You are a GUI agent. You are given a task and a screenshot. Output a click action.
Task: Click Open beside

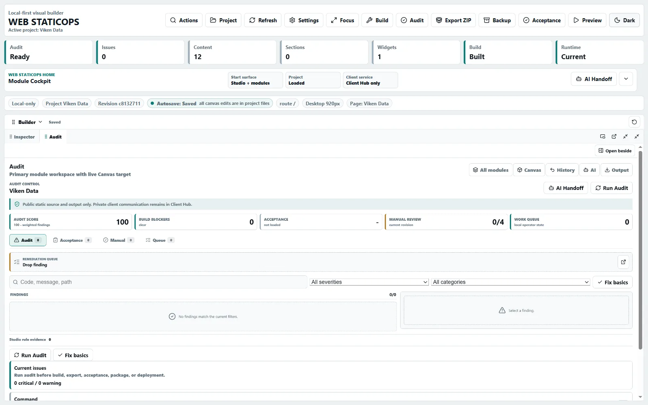pyautogui.click(x=615, y=151)
